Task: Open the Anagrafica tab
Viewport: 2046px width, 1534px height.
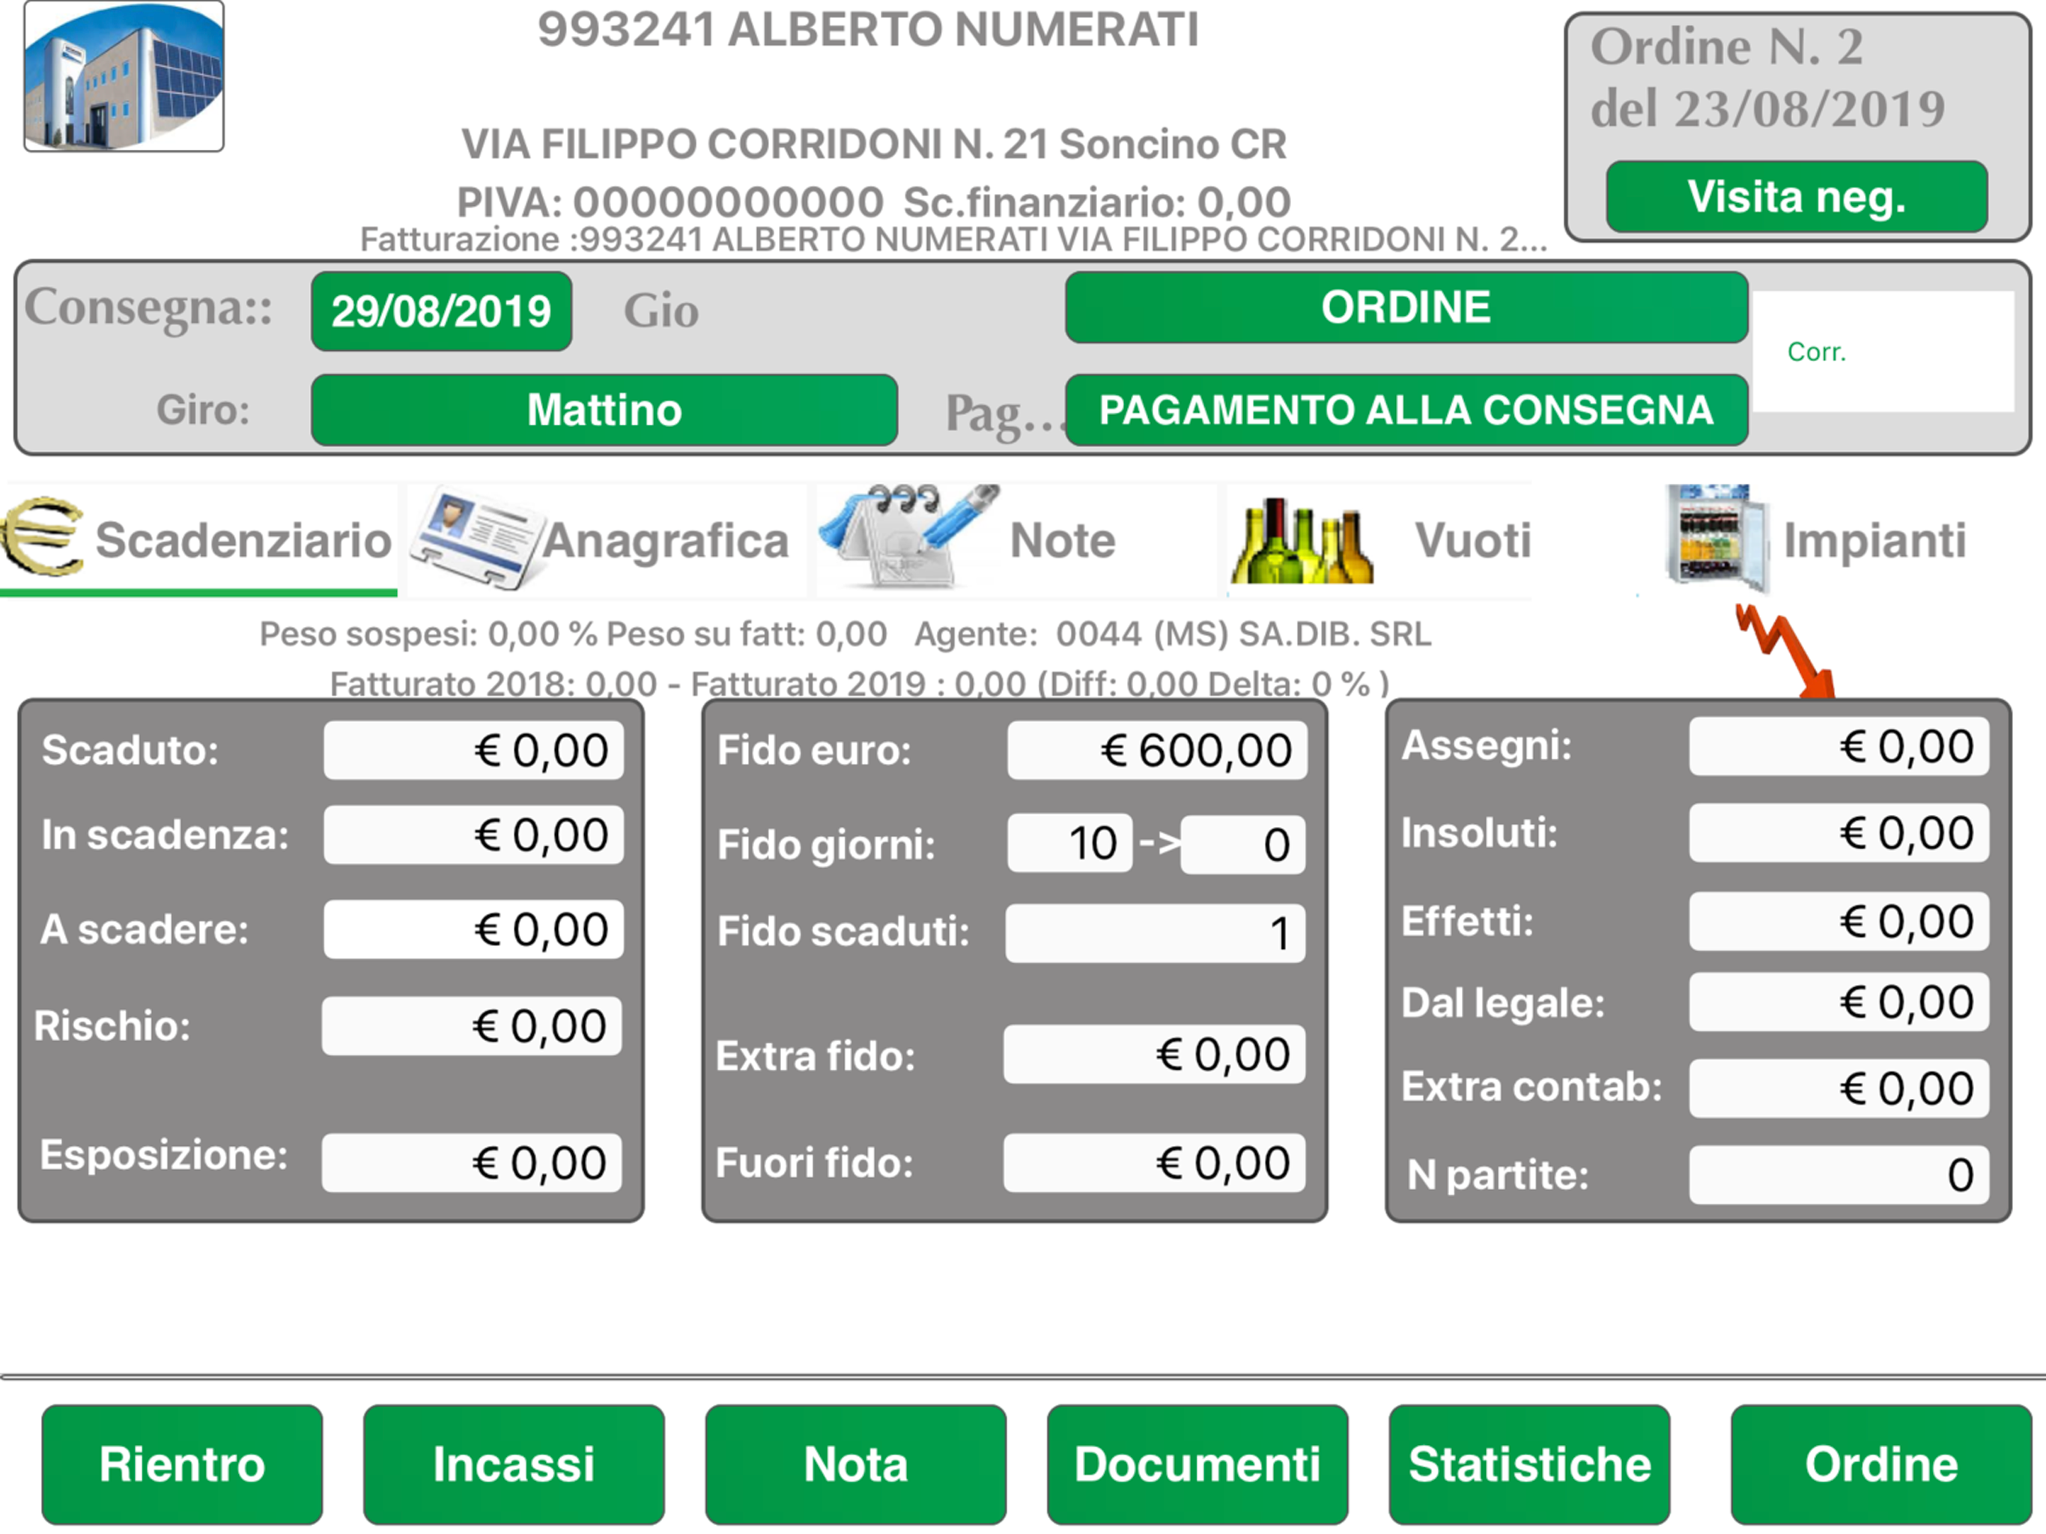Action: (x=607, y=540)
